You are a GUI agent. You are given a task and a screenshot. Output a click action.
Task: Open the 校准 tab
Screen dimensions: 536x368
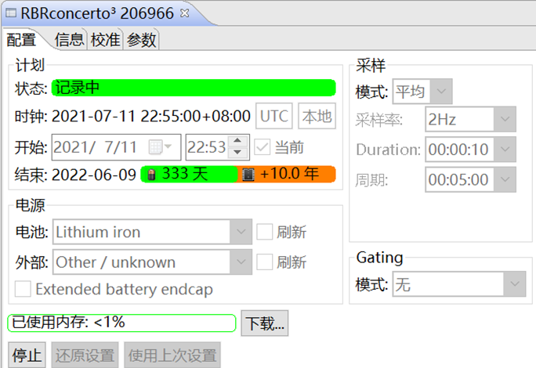105,40
